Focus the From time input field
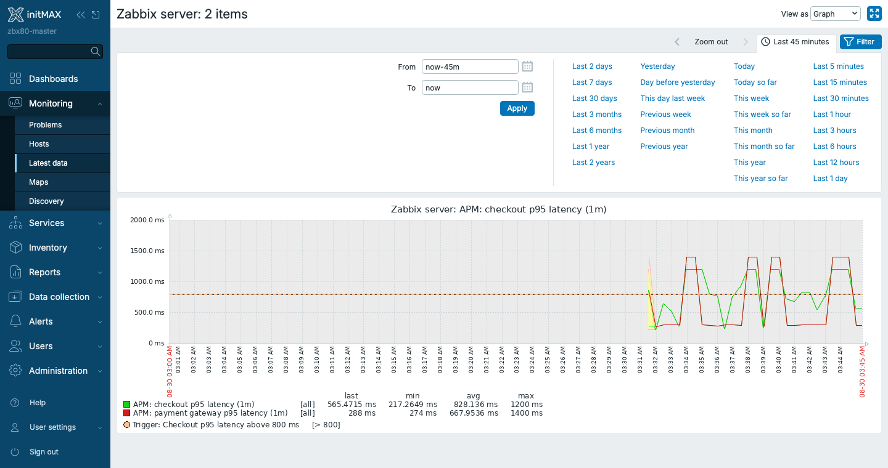 (x=470, y=67)
